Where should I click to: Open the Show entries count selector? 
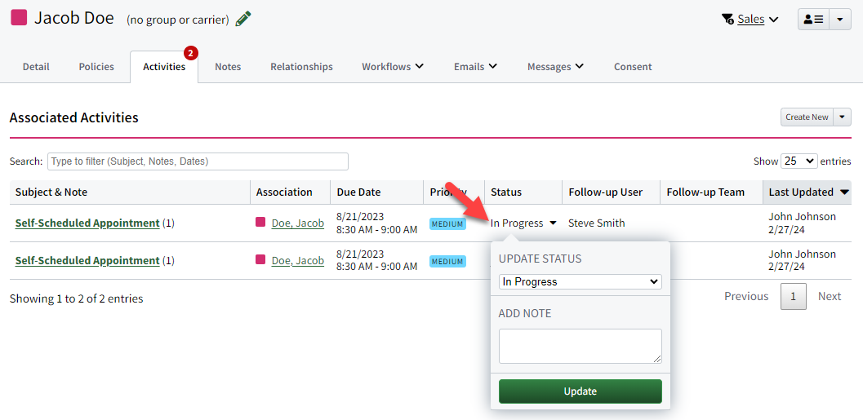[x=799, y=161]
